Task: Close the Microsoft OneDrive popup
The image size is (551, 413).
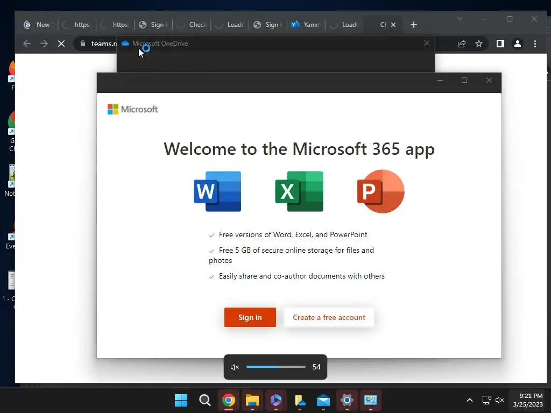Action: (427, 43)
